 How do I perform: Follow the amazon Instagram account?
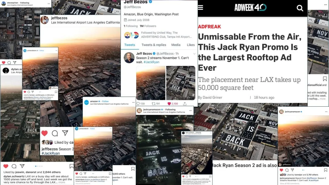click(106, 101)
